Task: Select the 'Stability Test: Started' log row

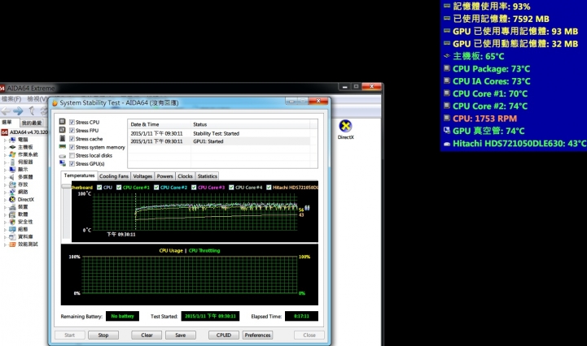Action: coord(219,133)
